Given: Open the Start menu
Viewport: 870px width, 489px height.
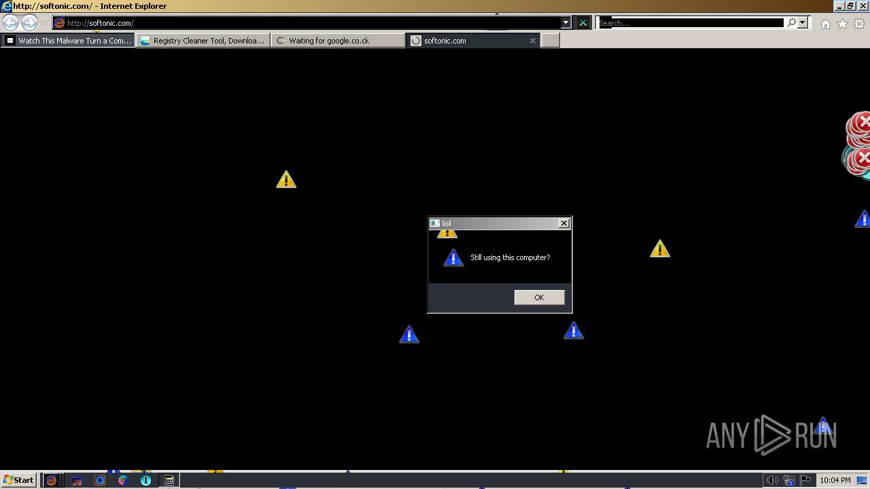Looking at the screenshot, I should [18, 480].
